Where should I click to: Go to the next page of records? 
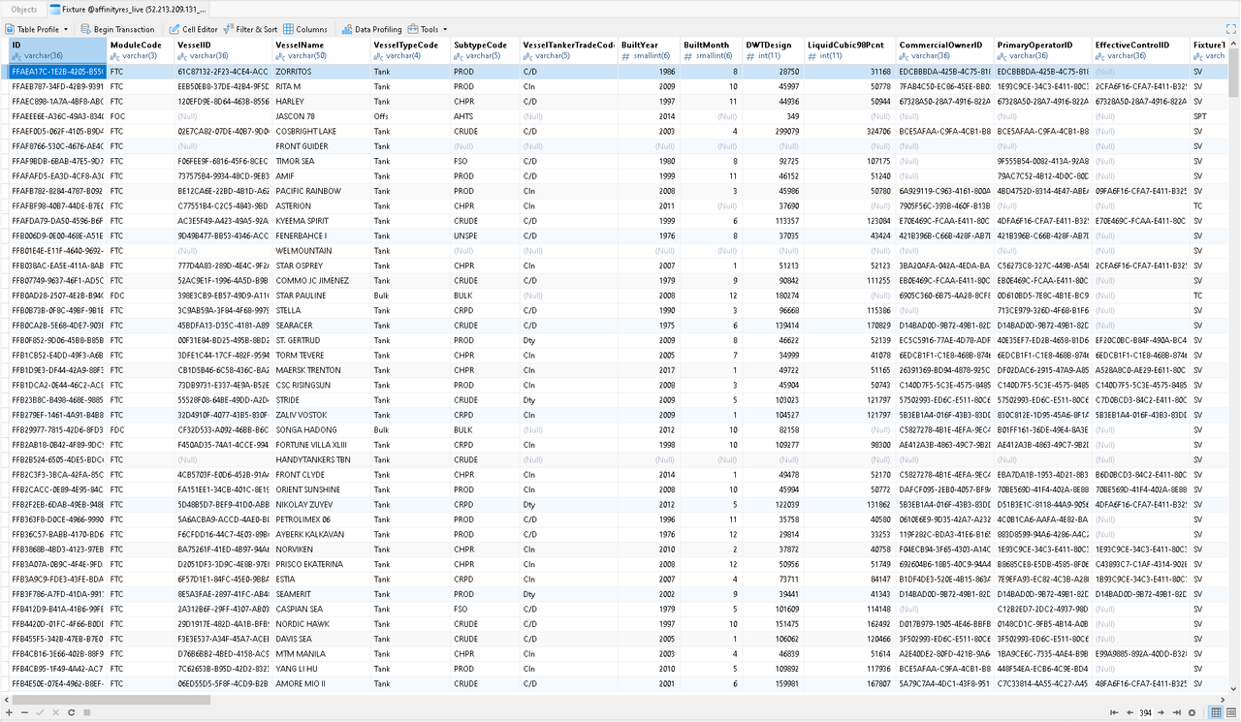pyautogui.click(x=1161, y=713)
